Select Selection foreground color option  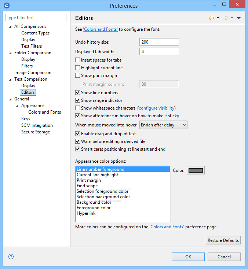(x=123, y=191)
